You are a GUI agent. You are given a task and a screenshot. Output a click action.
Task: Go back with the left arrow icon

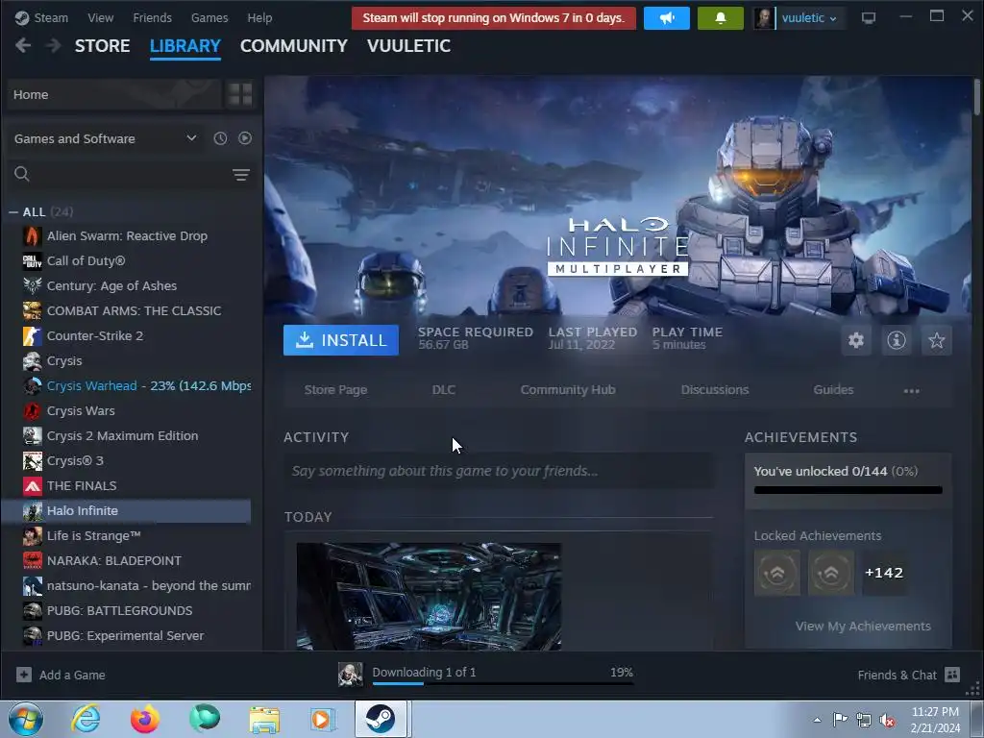[x=23, y=45]
